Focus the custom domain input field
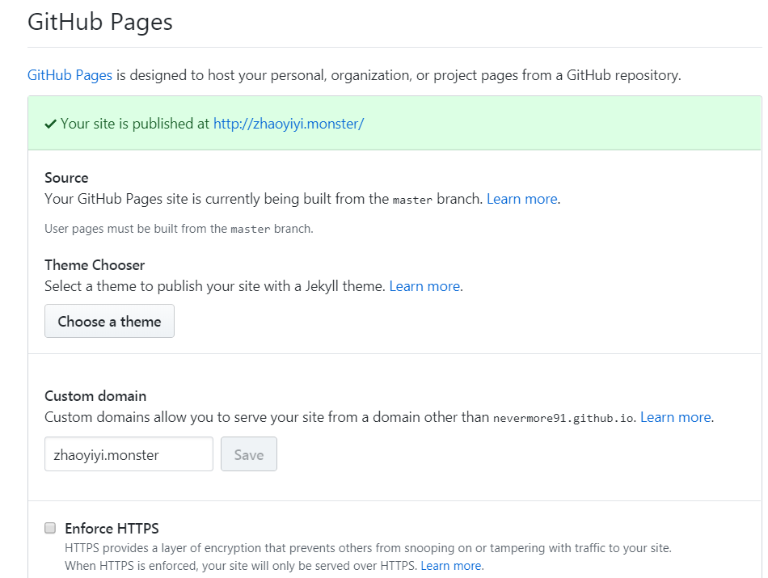Viewport: 768px width, 578px height. [x=129, y=454]
